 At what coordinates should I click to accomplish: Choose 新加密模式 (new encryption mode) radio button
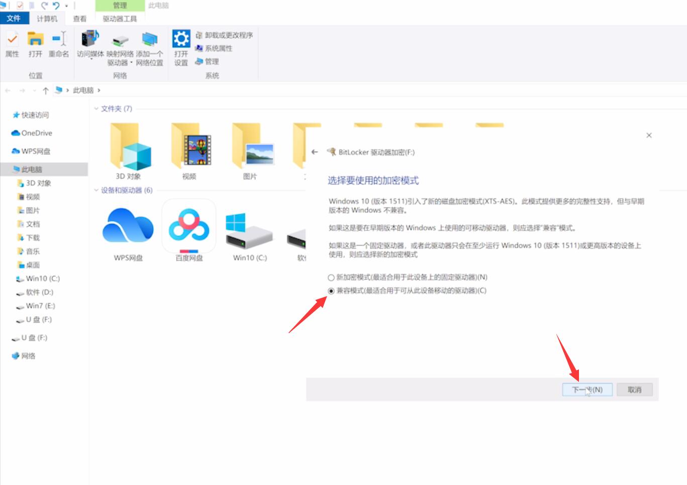(331, 277)
